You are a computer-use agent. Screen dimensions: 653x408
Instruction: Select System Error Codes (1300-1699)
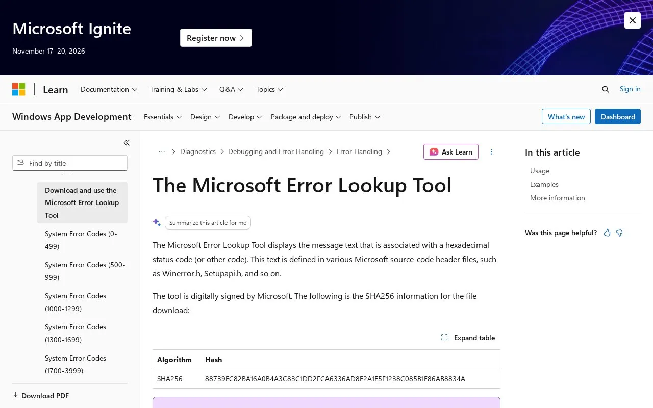[82, 333]
